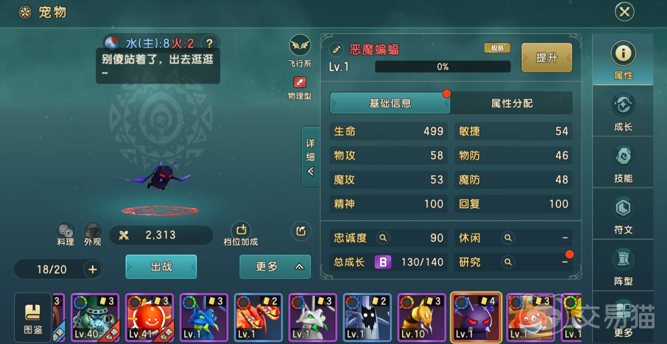Click the 0% experience progress bar
Image resolution: width=667 pixels, height=344 pixels.
[x=442, y=67]
